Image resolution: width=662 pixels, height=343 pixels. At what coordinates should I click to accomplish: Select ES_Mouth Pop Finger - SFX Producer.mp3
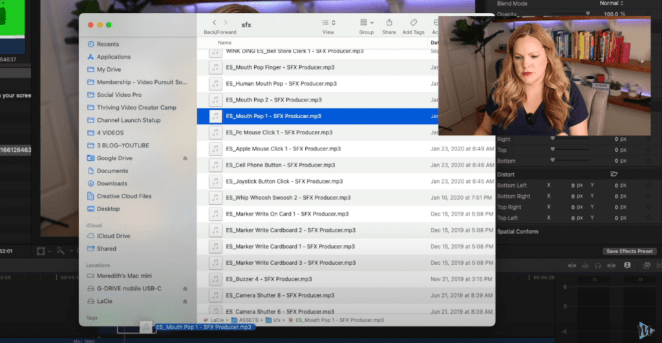point(280,67)
